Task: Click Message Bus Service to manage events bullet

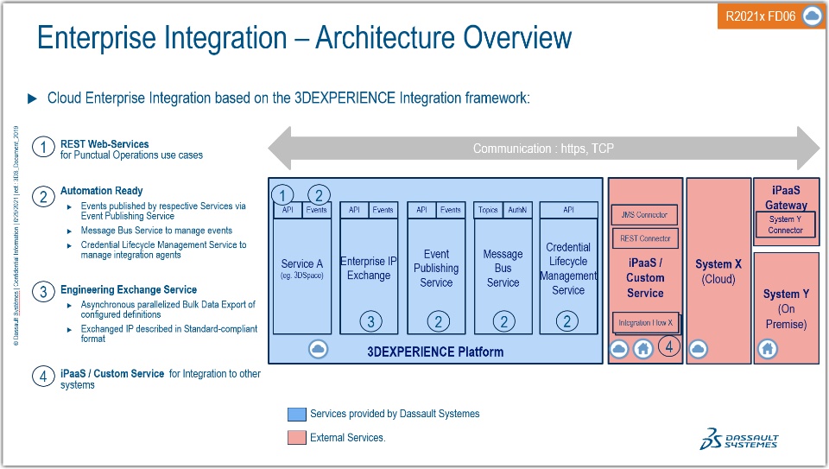Action: click(x=156, y=231)
